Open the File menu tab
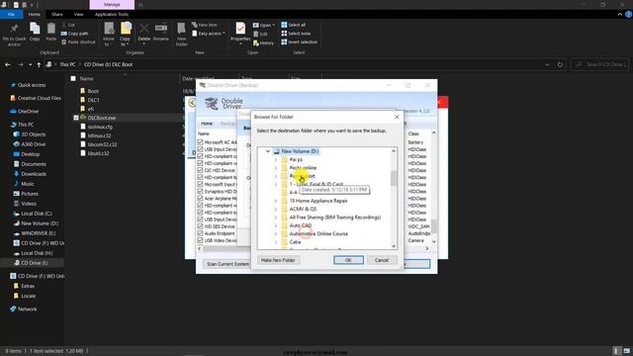 point(11,15)
